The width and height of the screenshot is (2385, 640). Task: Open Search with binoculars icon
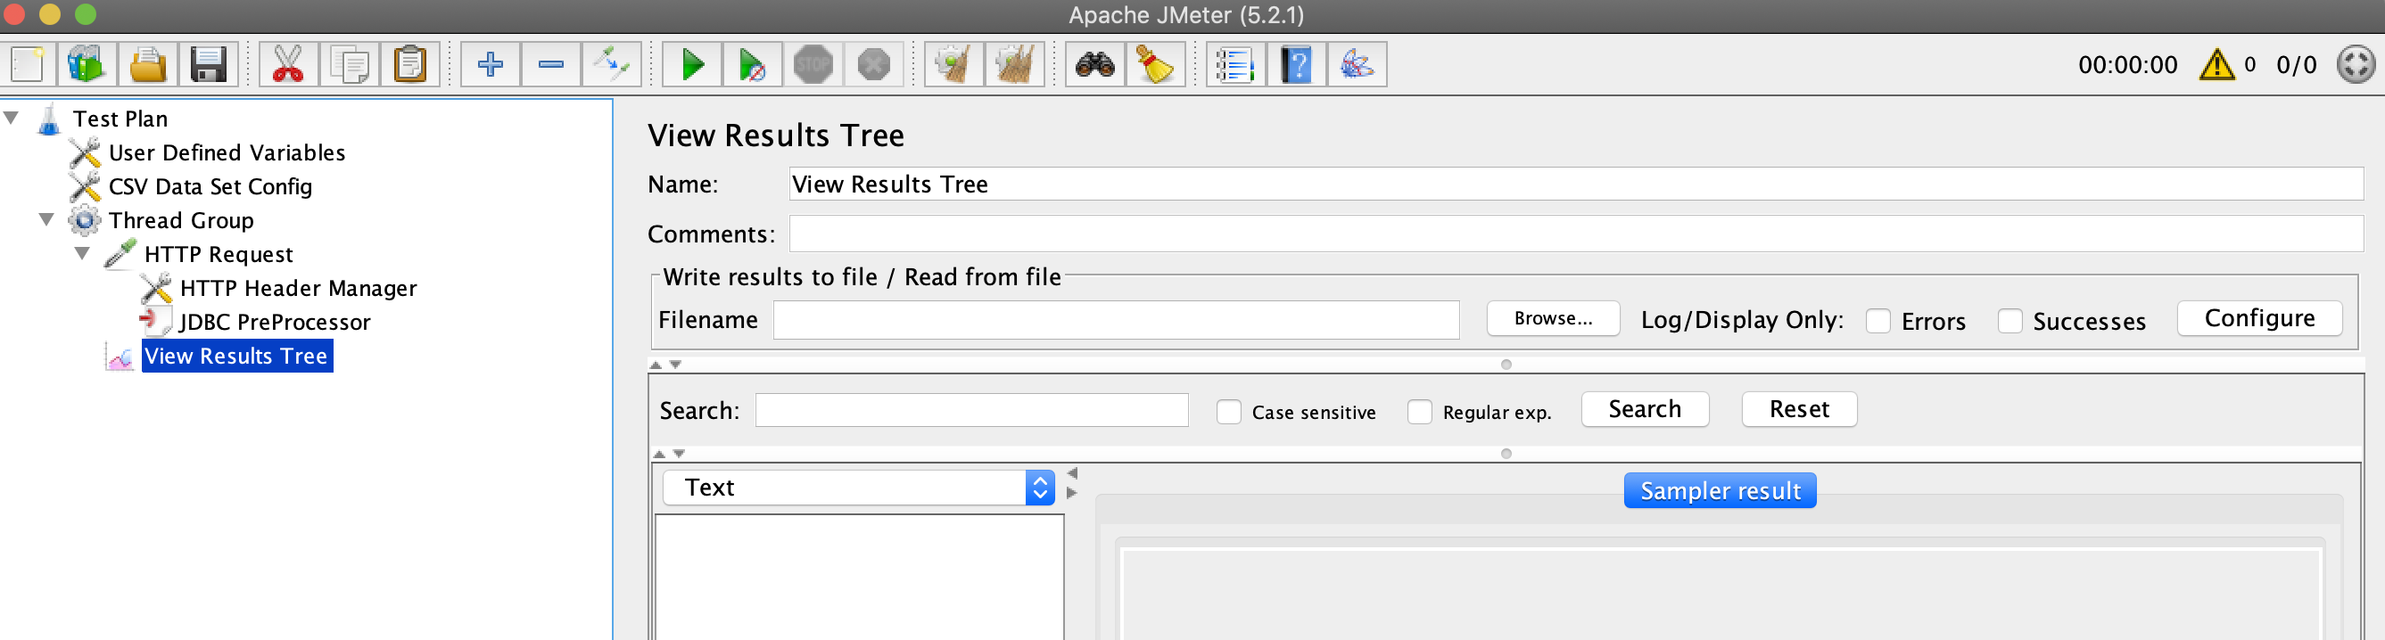point(1094,65)
